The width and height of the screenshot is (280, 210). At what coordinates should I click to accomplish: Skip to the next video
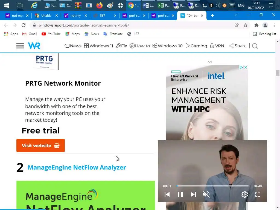point(193,194)
